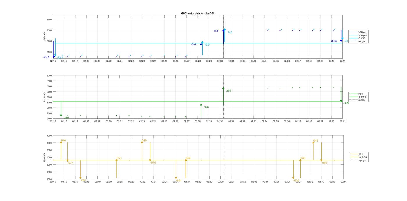Click the -22.5 data label in the VBD plot

tap(46, 57)
